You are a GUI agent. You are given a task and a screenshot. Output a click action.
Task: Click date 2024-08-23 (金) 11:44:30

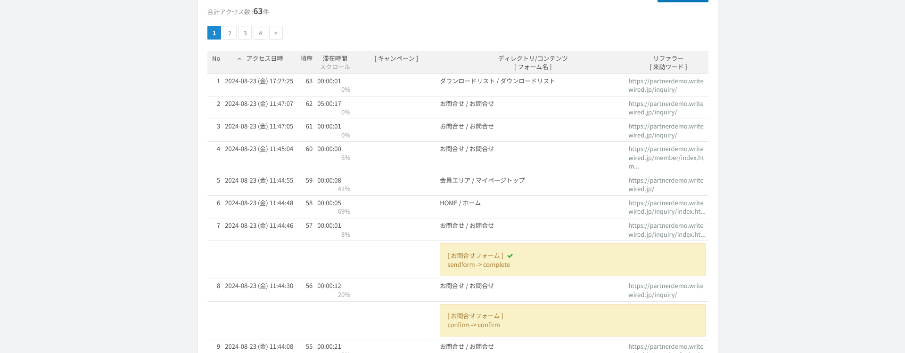[259, 286]
